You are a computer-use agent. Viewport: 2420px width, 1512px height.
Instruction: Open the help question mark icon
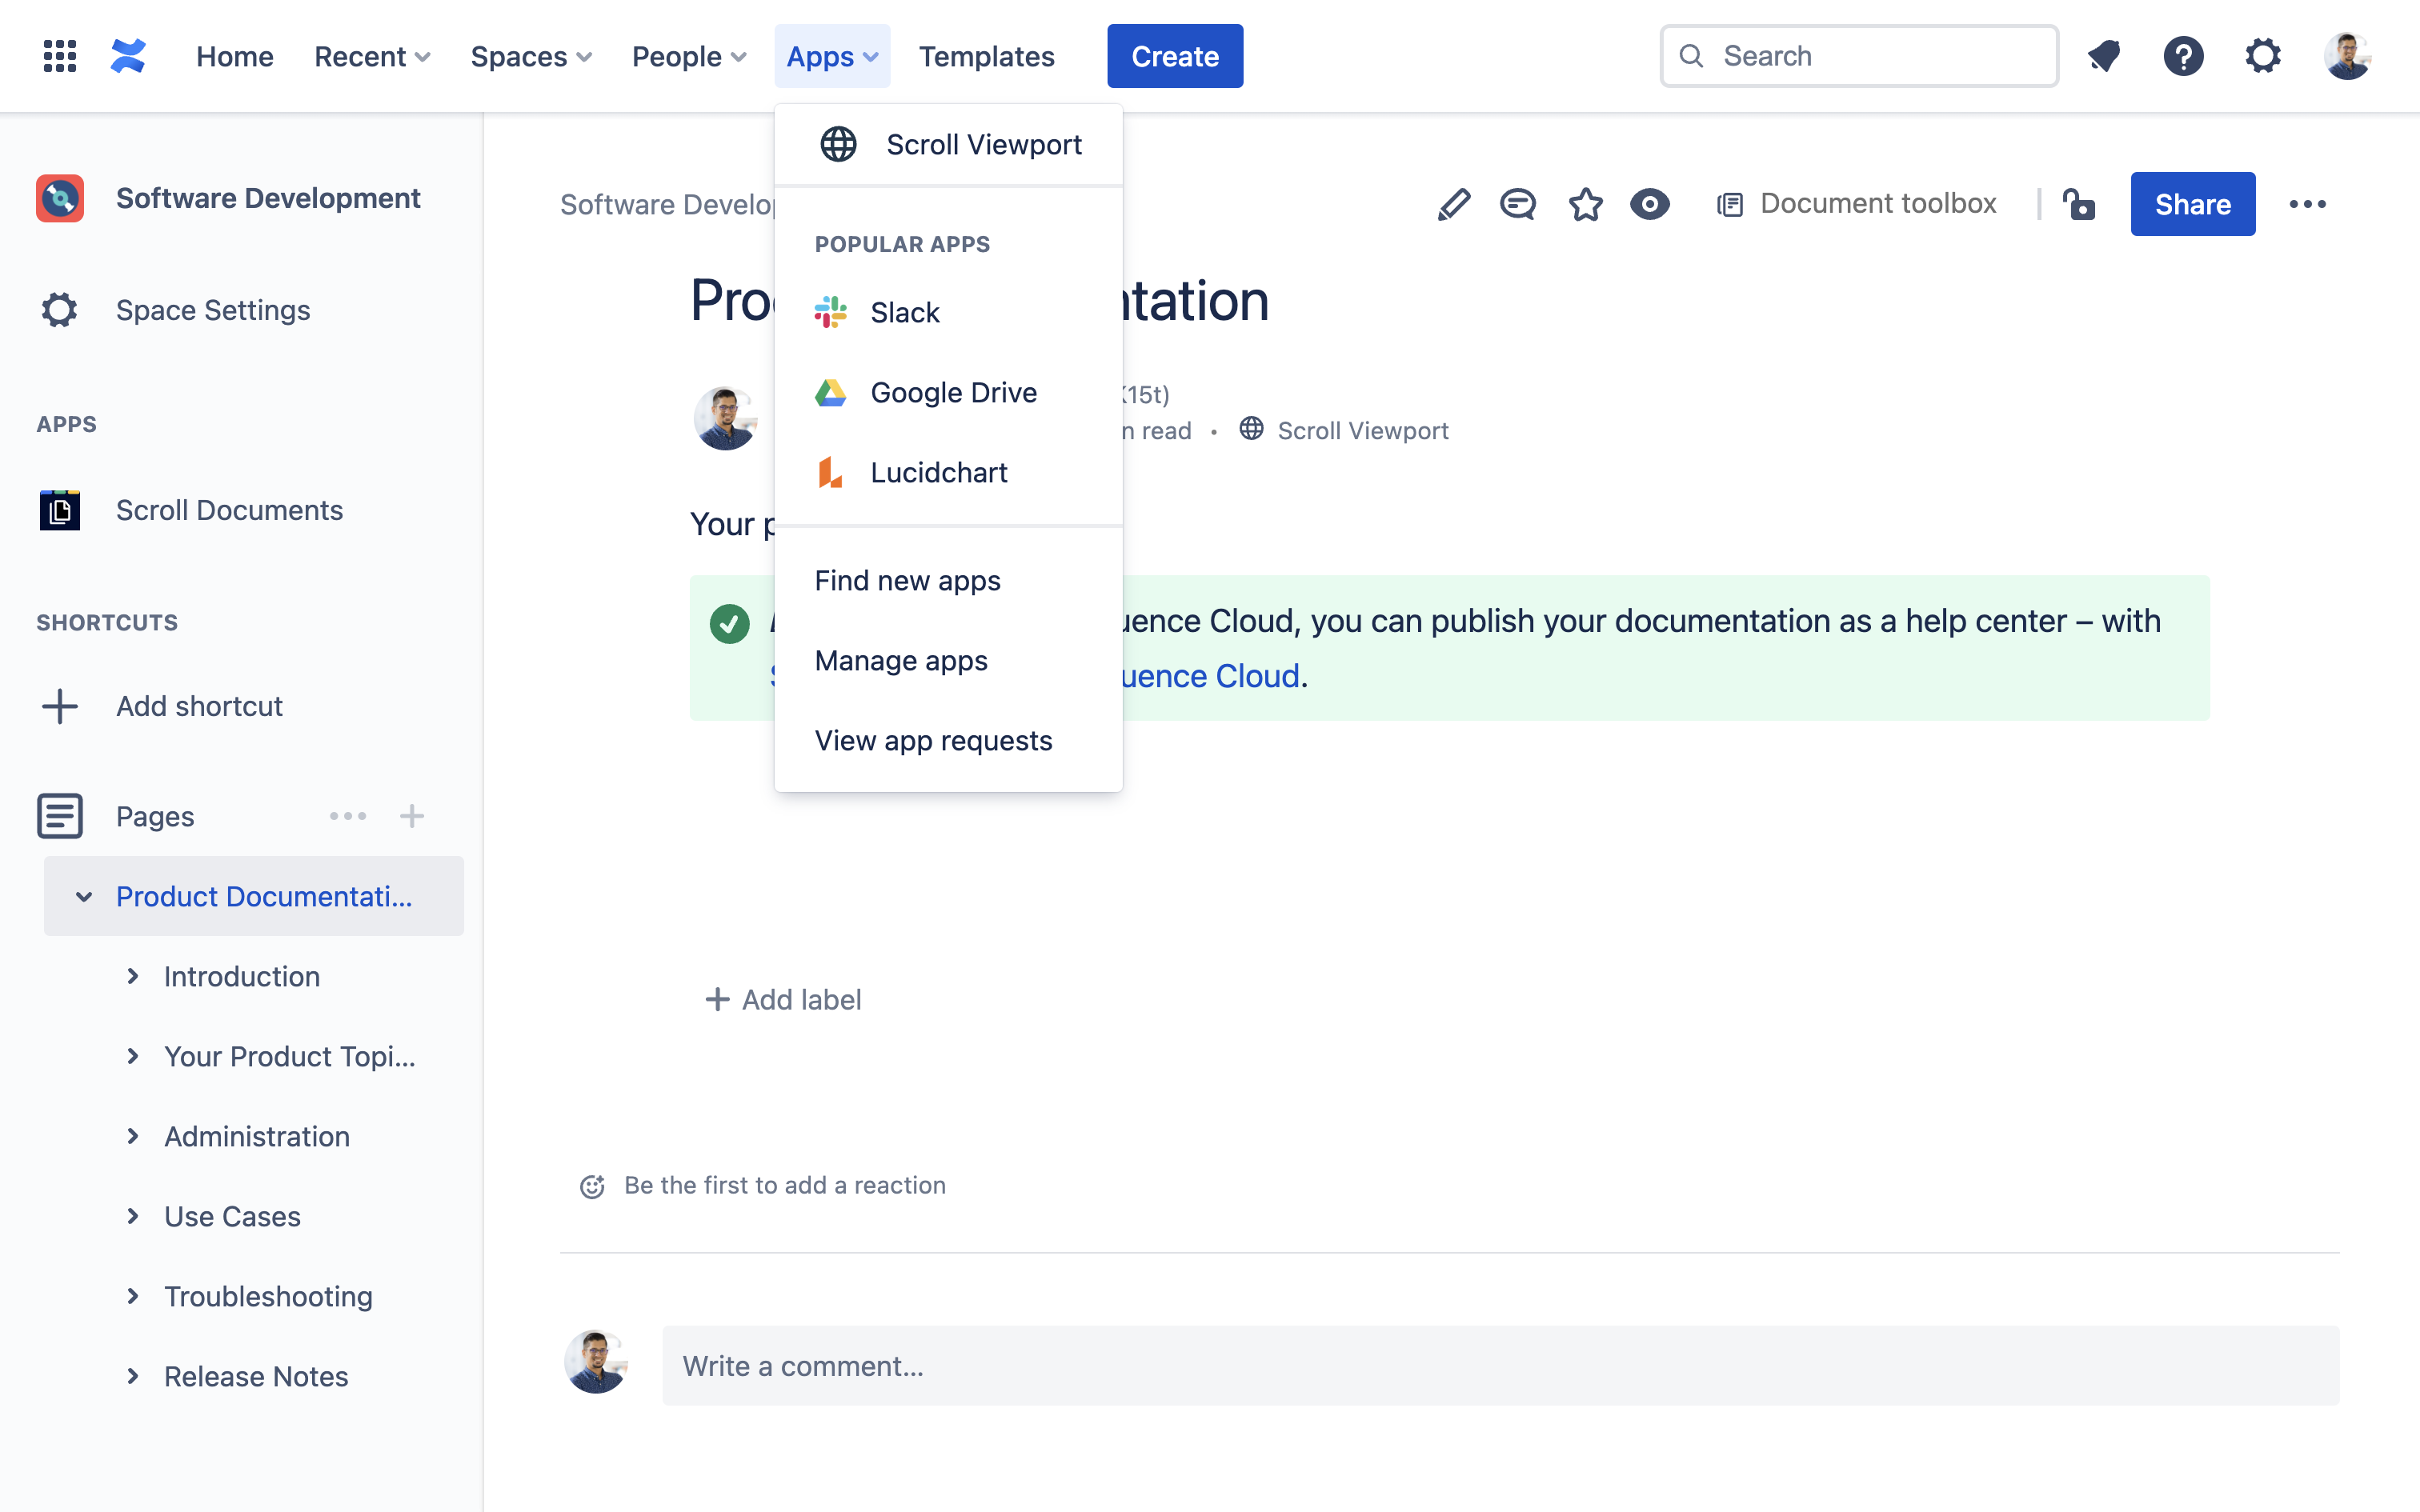[x=2183, y=56]
